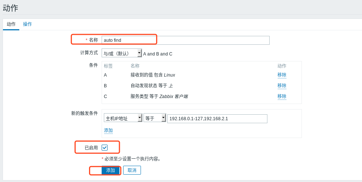362x182 pixels.
Task: Remove condition A for Linux value
Action: [282, 75]
